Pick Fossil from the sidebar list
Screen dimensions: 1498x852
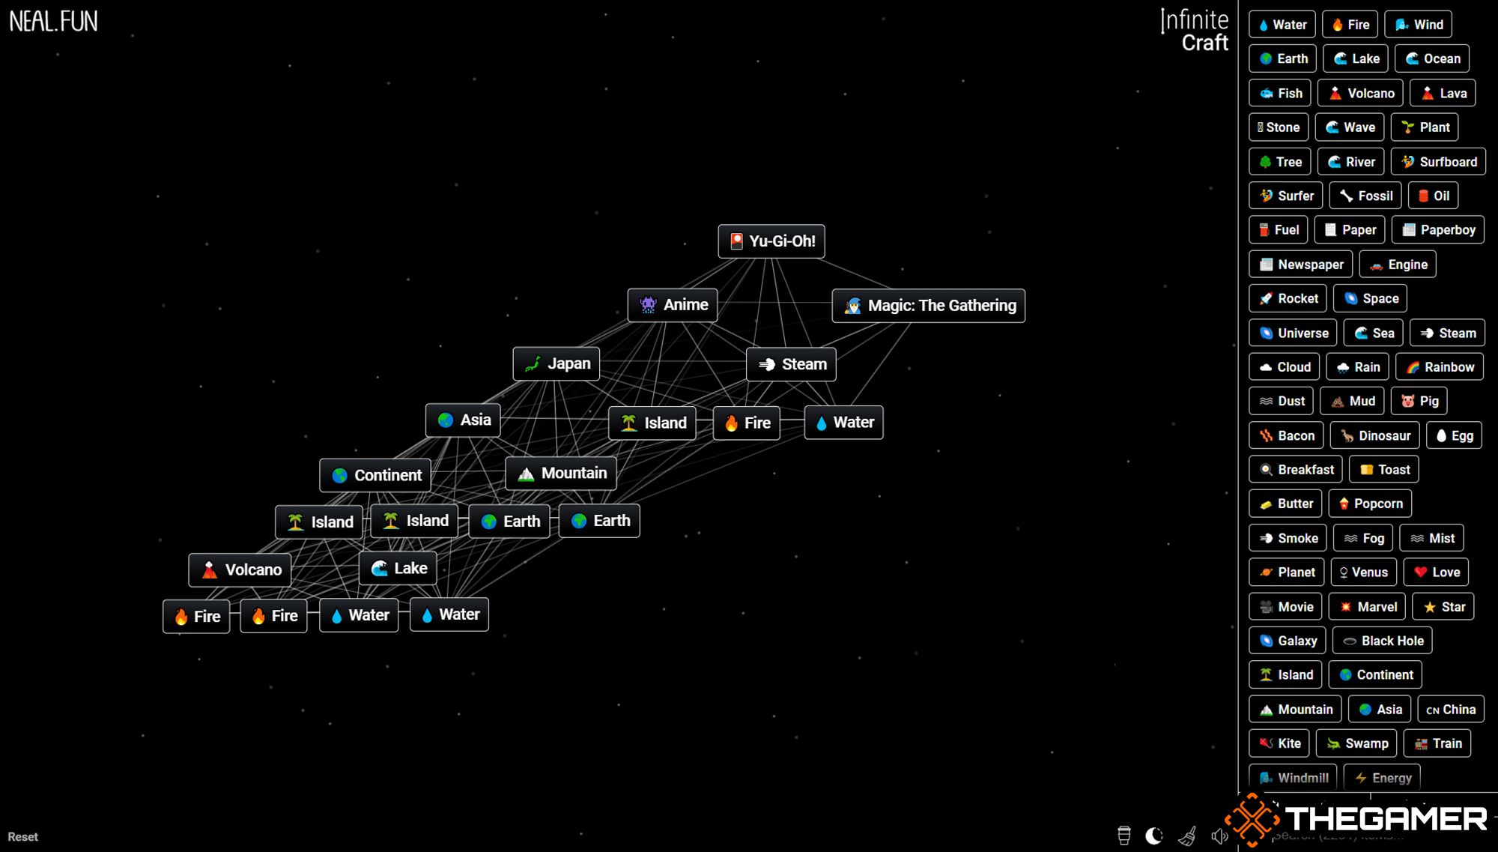point(1365,196)
